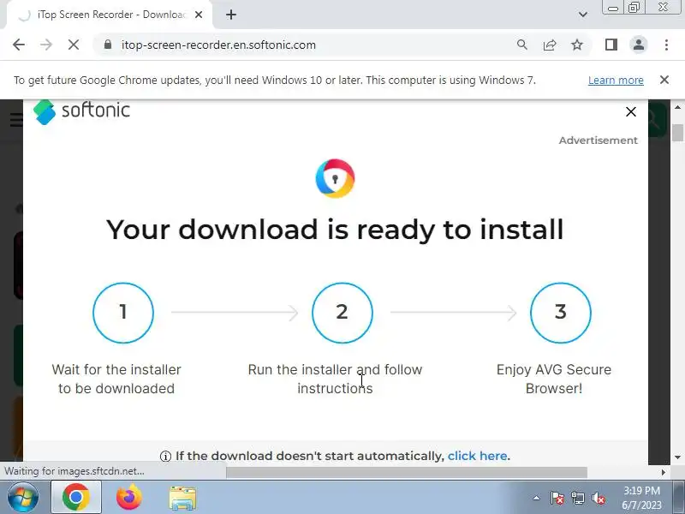The width and height of the screenshot is (685, 514).
Task: Open the zoom magnifier in address bar
Action: click(x=522, y=45)
